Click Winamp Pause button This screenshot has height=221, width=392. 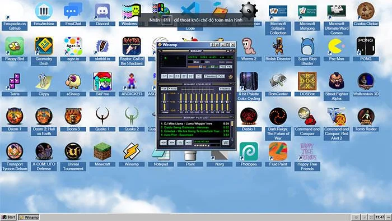pos(178,76)
